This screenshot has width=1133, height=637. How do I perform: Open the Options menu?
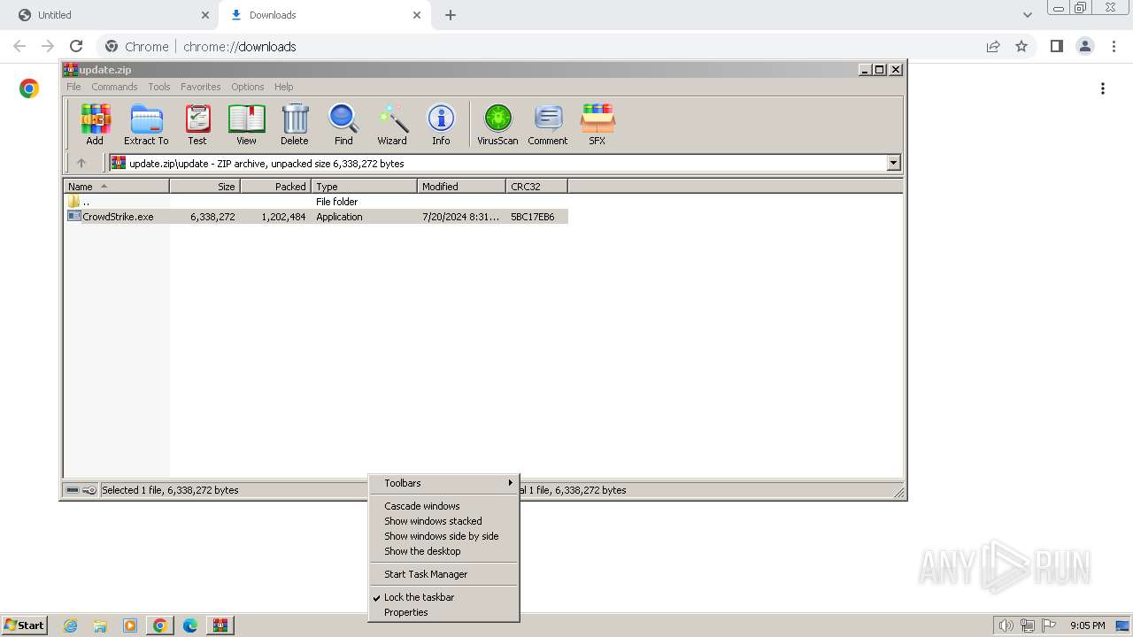pos(248,87)
